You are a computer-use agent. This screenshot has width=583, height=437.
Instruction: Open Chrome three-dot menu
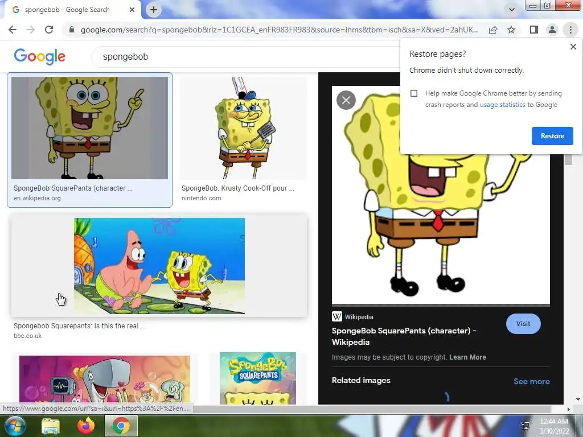570,30
